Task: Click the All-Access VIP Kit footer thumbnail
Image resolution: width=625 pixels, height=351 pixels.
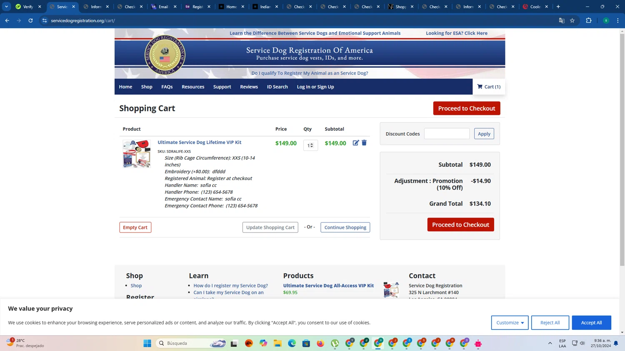Action: (391, 289)
